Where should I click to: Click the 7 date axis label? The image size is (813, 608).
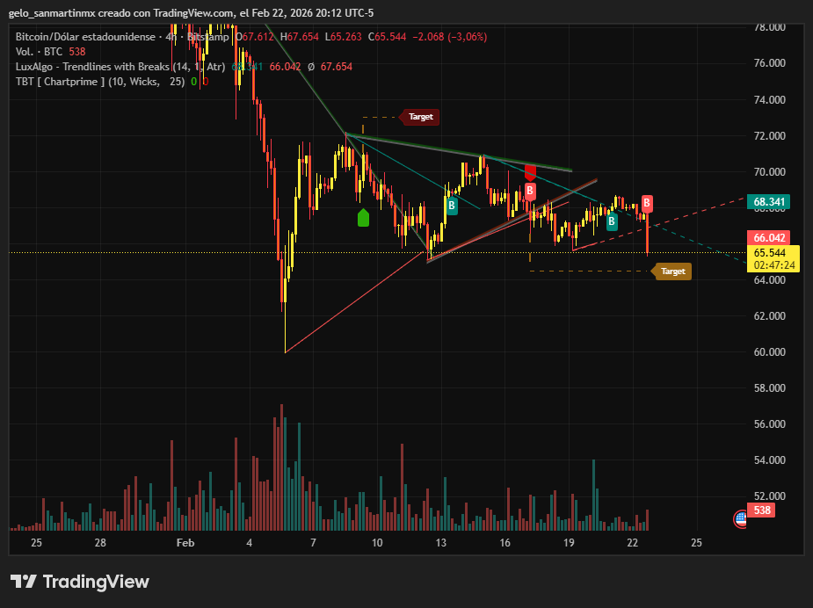click(x=313, y=543)
